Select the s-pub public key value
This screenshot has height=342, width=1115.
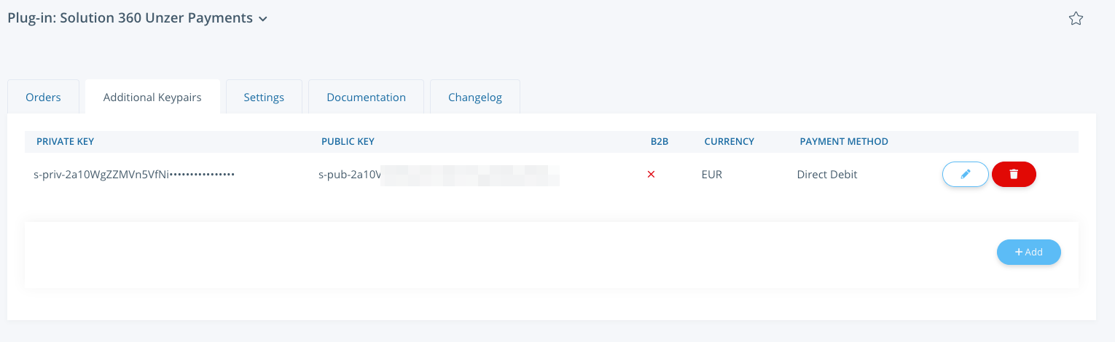coord(350,175)
